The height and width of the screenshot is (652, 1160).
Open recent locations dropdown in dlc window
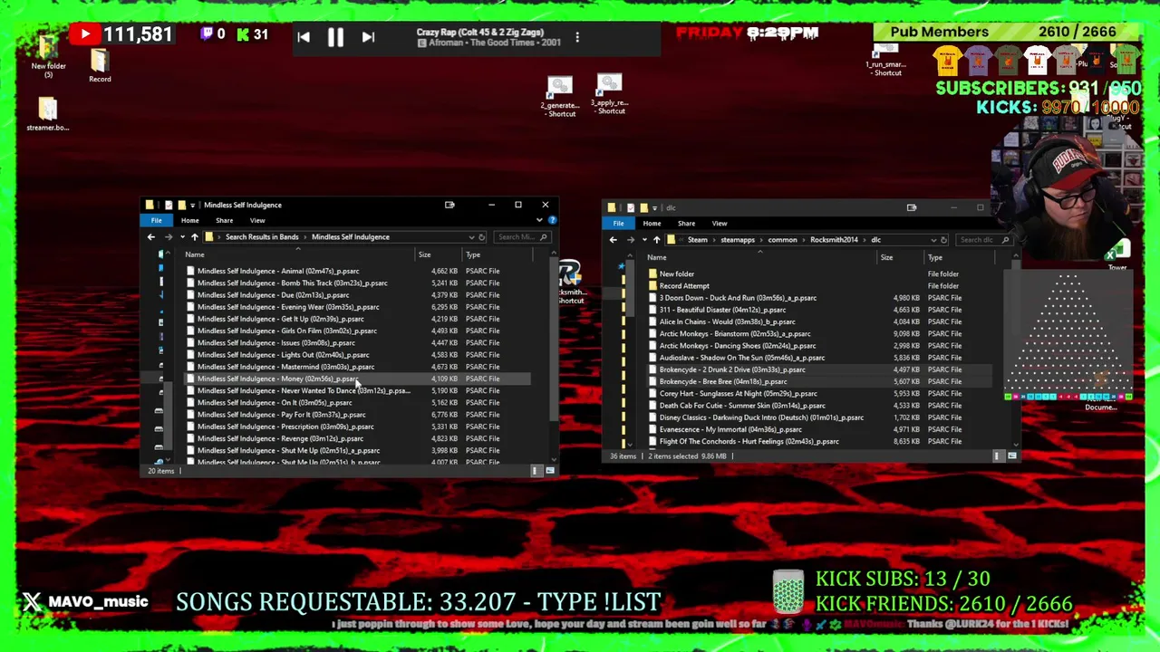click(643, 240)
